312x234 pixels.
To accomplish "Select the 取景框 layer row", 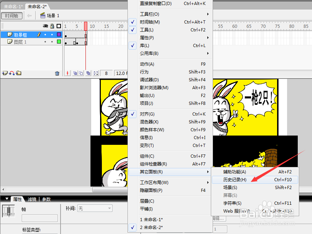I will [x=31, y=35].
